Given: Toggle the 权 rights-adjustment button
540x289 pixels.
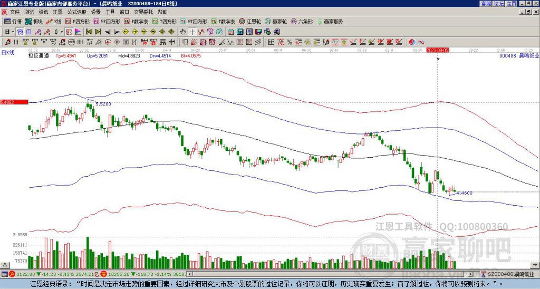Looking at the screenshot, I should tap(69, 32).
